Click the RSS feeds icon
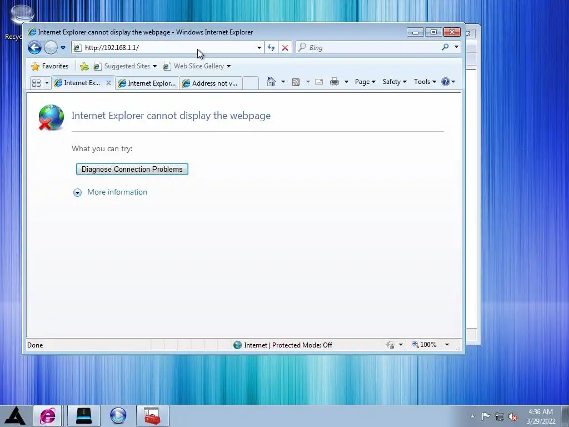This screenshot has height=427, width=569. tap(296, 82)
